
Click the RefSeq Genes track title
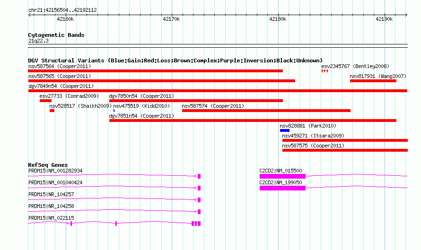[x=48, y=165]
